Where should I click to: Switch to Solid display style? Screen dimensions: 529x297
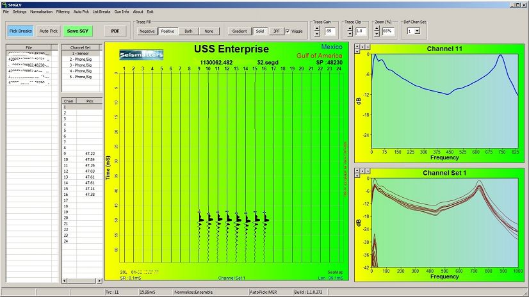260,31
